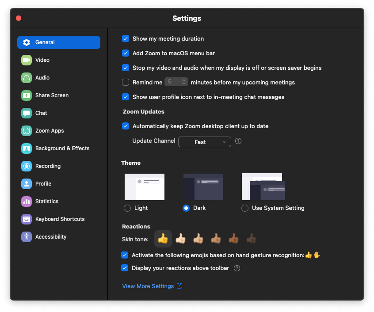Toggle hand gesture recognition emojis checkbox
Viewport: 374px width, 312px height.
pyautogui.click(x=125, y=255)
